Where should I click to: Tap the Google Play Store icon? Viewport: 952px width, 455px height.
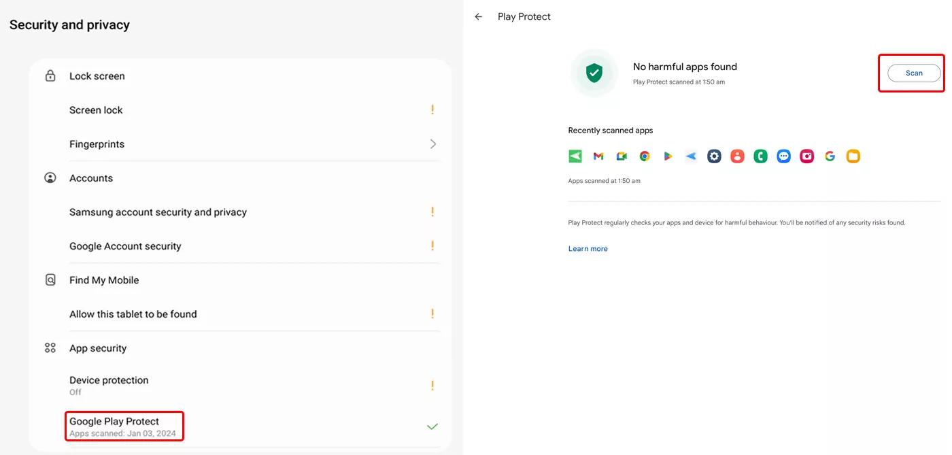coord(668,156)
